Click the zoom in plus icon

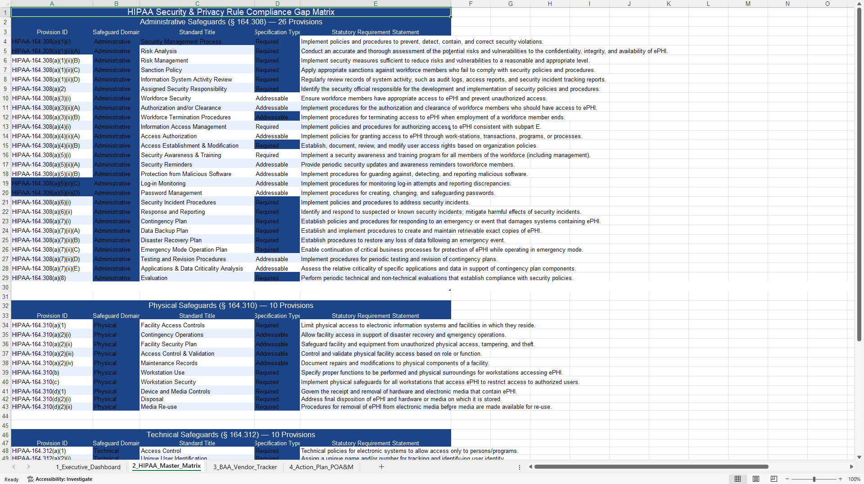(840, 479)
